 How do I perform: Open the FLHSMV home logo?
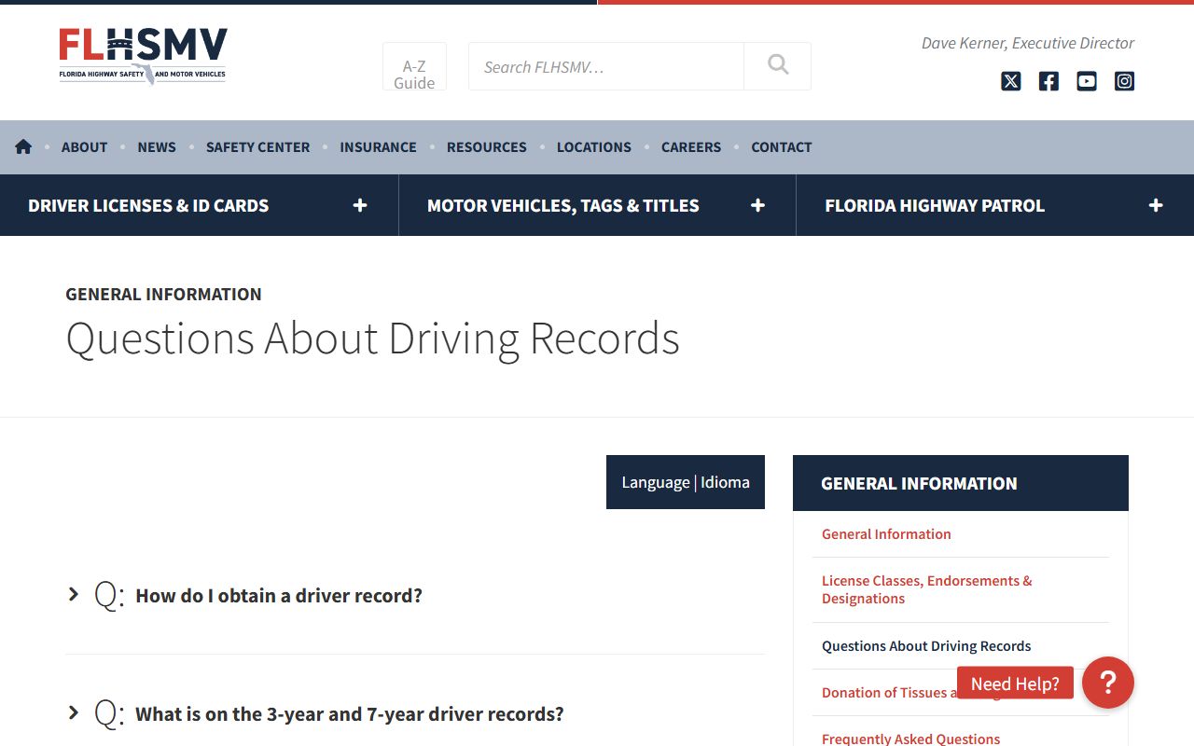tap(143, 56)
